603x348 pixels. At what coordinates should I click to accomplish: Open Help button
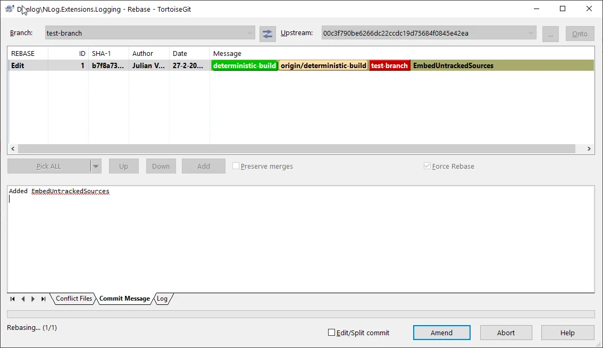pos(567,333)
